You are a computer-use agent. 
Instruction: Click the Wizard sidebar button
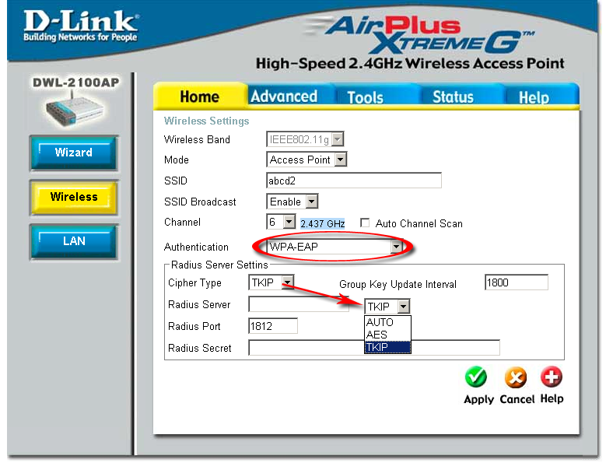pos(73,153)
